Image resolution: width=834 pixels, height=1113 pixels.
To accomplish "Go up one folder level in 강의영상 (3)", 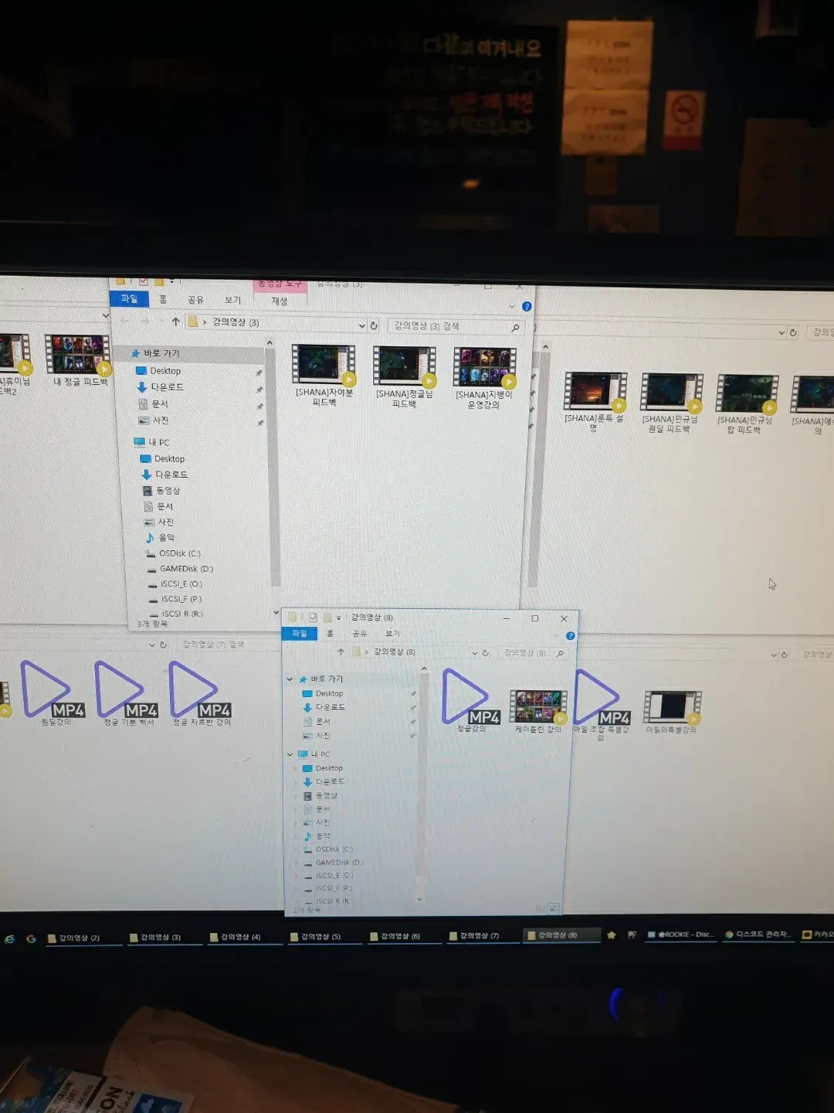I will click(x=175, y=322).
